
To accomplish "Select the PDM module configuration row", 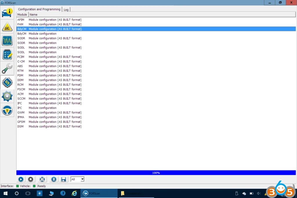I will click(156, 75).
